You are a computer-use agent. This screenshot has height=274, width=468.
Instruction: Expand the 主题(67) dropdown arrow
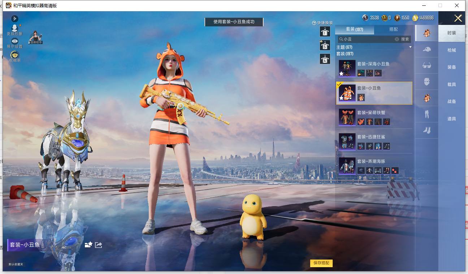point(410,47)
